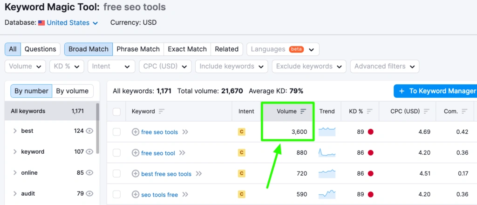Click sort icon in Keyword column header

click(162, 111)
